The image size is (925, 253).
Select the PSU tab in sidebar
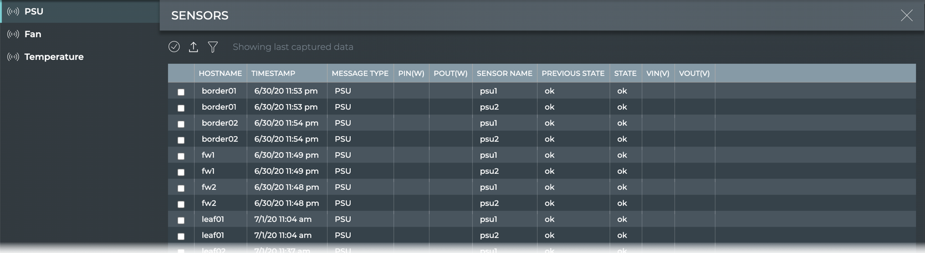[x=34, y=12]
